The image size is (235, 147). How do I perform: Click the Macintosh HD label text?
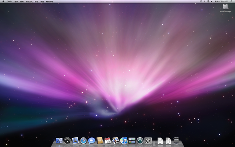pyautogui.click(x=225, y=11)
